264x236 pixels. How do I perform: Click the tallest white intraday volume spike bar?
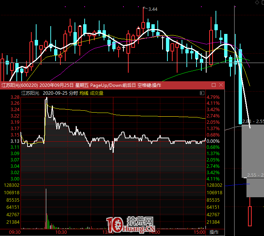(x=46, y=209)
